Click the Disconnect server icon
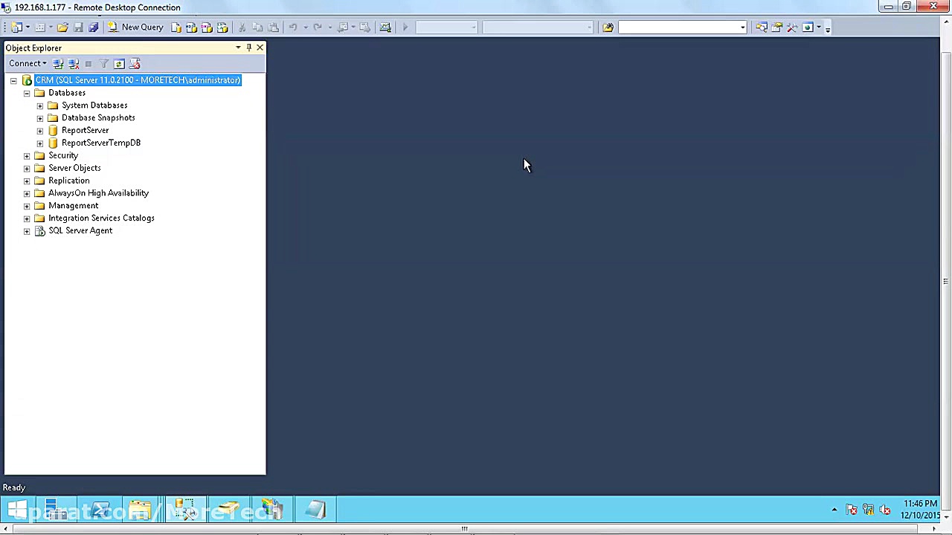952x535 pixels. tap(74, 64)
